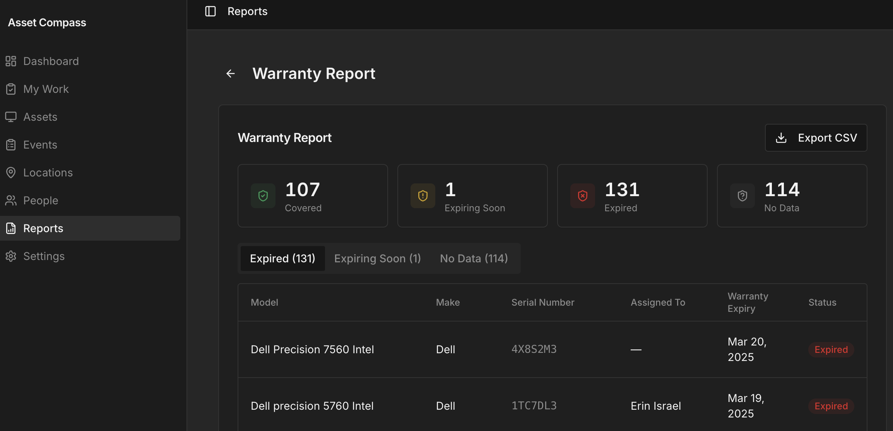
Task: Click the Mar 19, 2025 expiry date
Action: coord(746,406)
